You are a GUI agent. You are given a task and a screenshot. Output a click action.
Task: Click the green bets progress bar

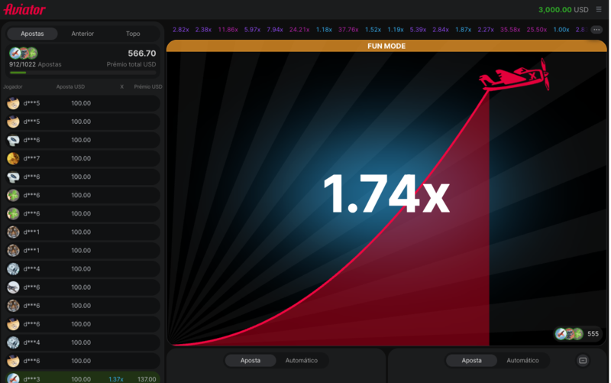coord(18,73)
